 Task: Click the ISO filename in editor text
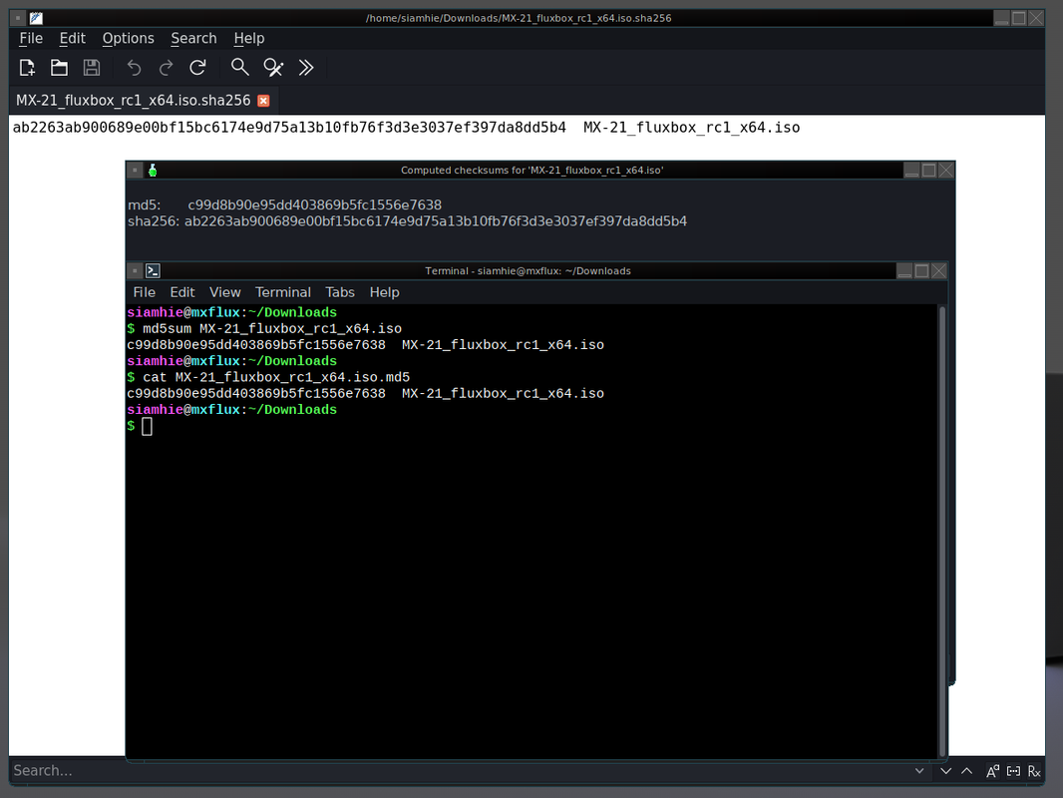[x=691, y=128]
